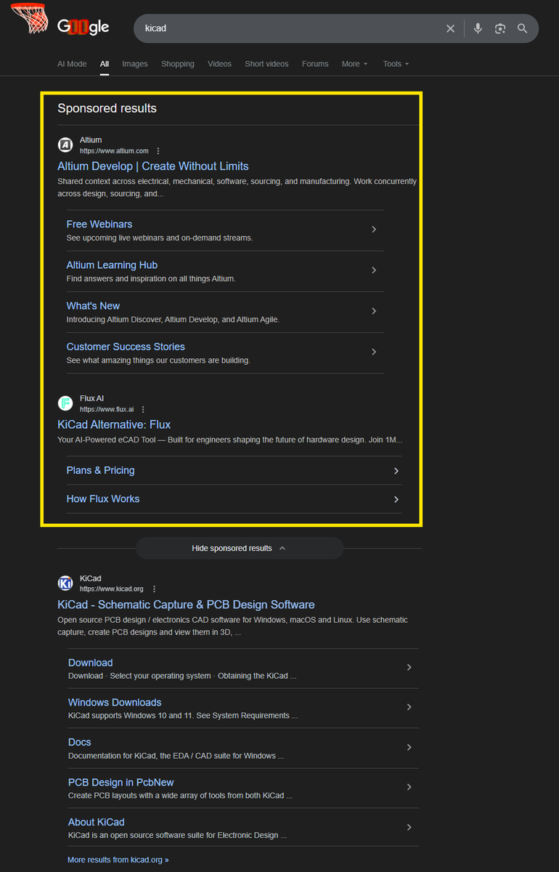
Task: Click chevron on PCB Design in PcbNew row
Action: 409,787
